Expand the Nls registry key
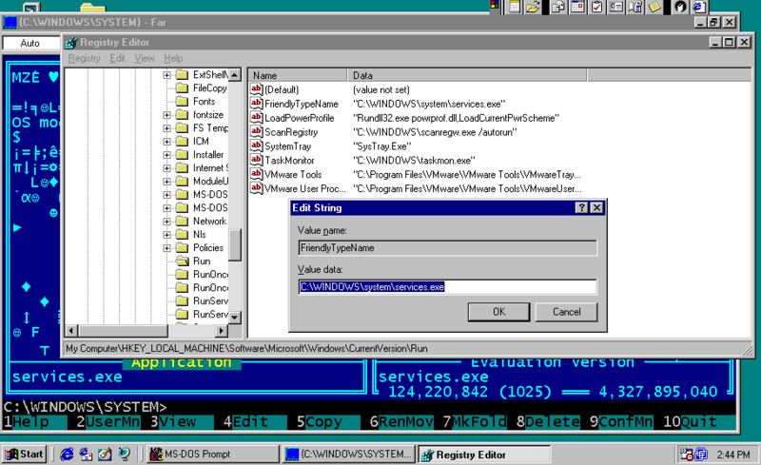The image size is (761, 465). (167, 235)
